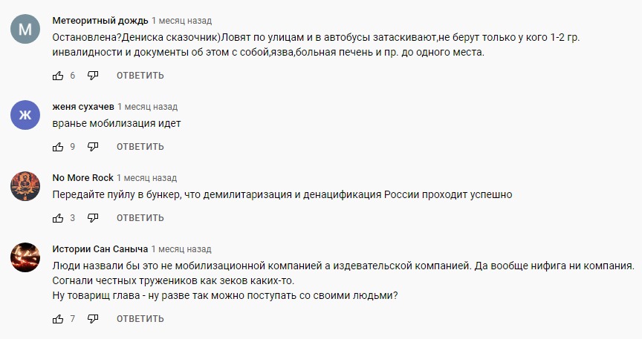Reply to Истории Сан Саныча comment
Image resolution: width=642 pixels, height=339 pixels.
[140, 319]
